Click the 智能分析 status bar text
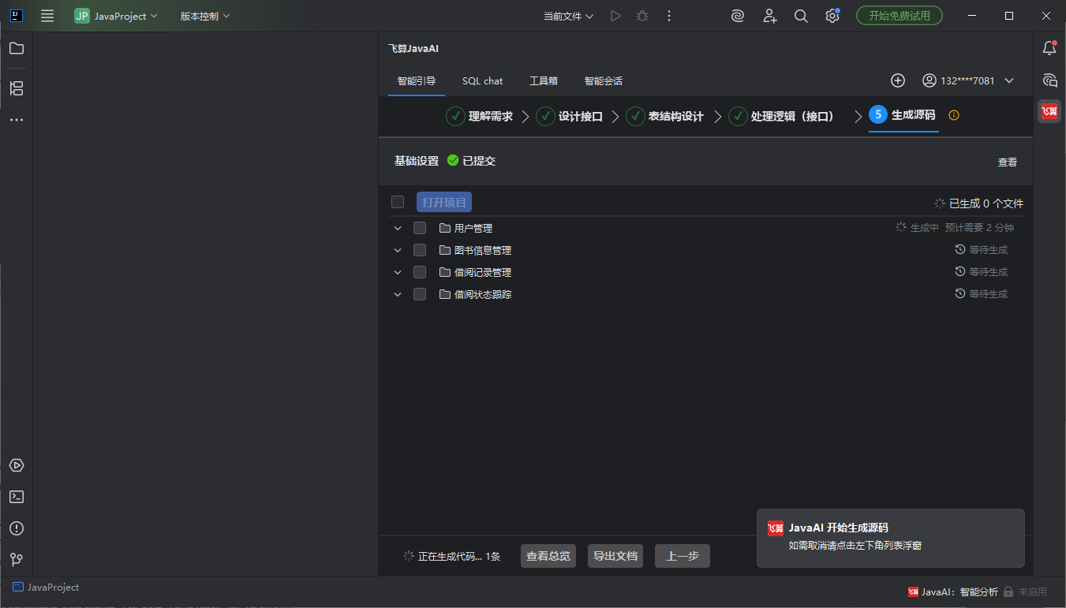Viewport: 1066px width, 608px height. (x=979, y=591)
